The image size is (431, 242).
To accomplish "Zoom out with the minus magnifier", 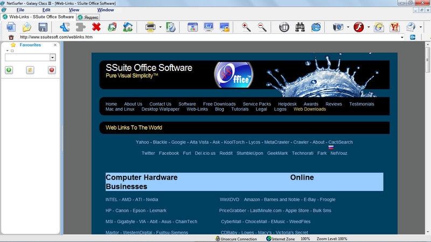I will [x=262, y=27].
